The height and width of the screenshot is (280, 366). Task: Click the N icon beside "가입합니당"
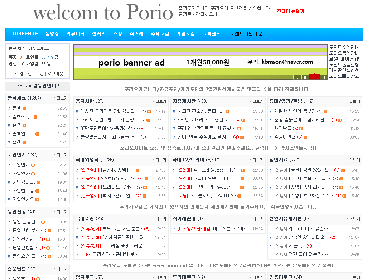(x=37, y=191)
